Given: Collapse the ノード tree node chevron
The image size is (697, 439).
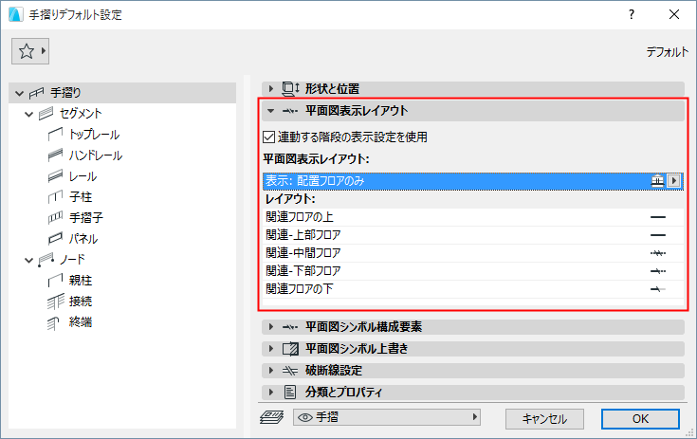Looking at the screenshot, I should 28,260.
